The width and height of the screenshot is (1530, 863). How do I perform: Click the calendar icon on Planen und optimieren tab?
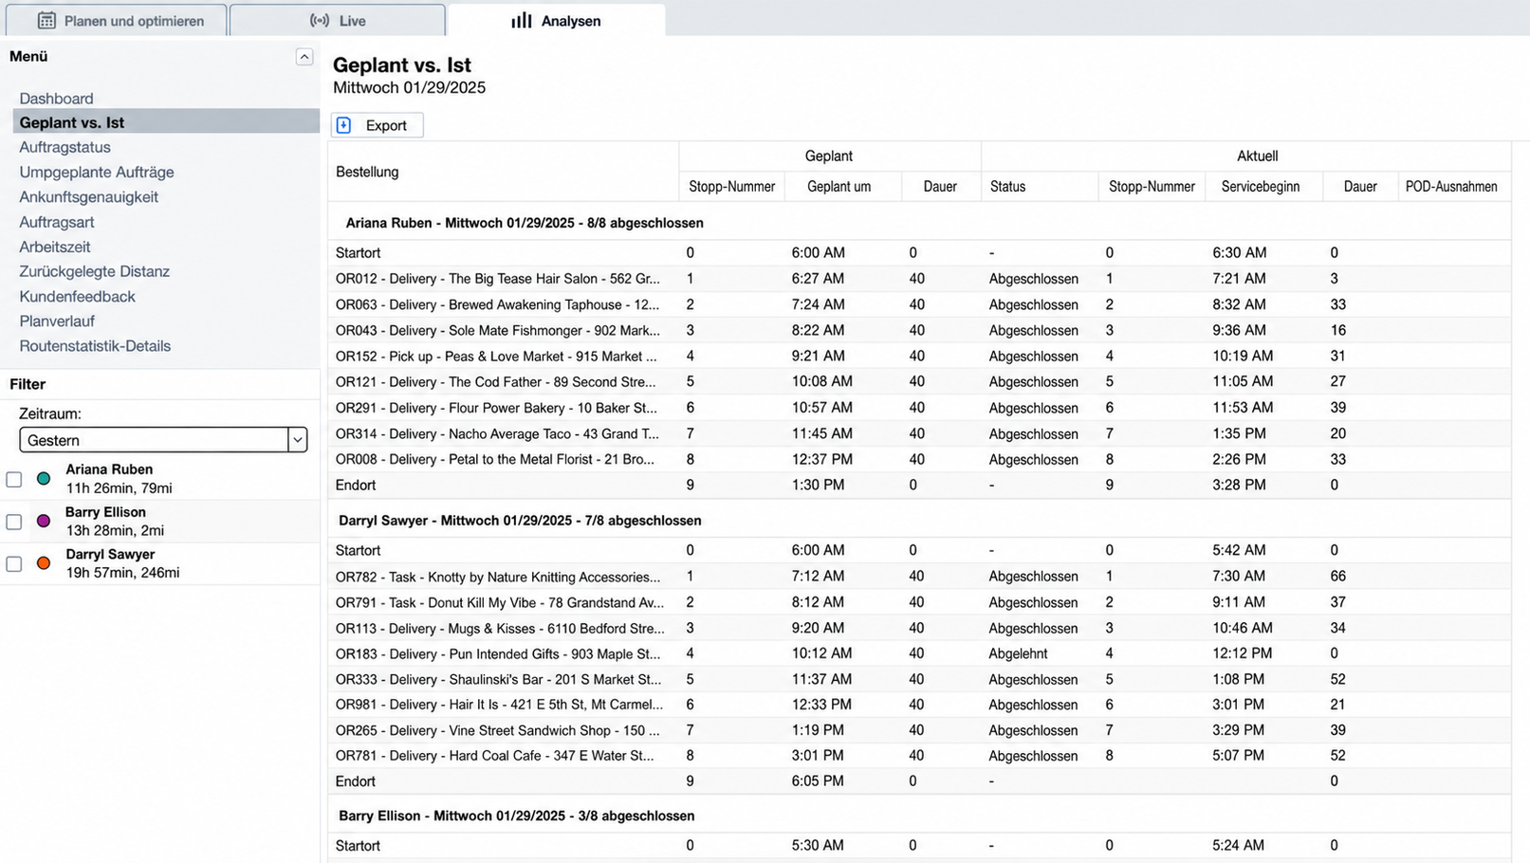(x=46, y=21)
